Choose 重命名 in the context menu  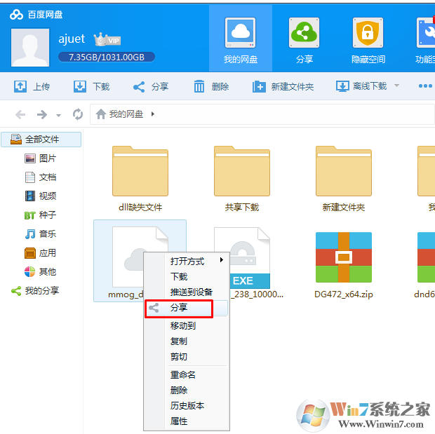(x=187, y=375)
